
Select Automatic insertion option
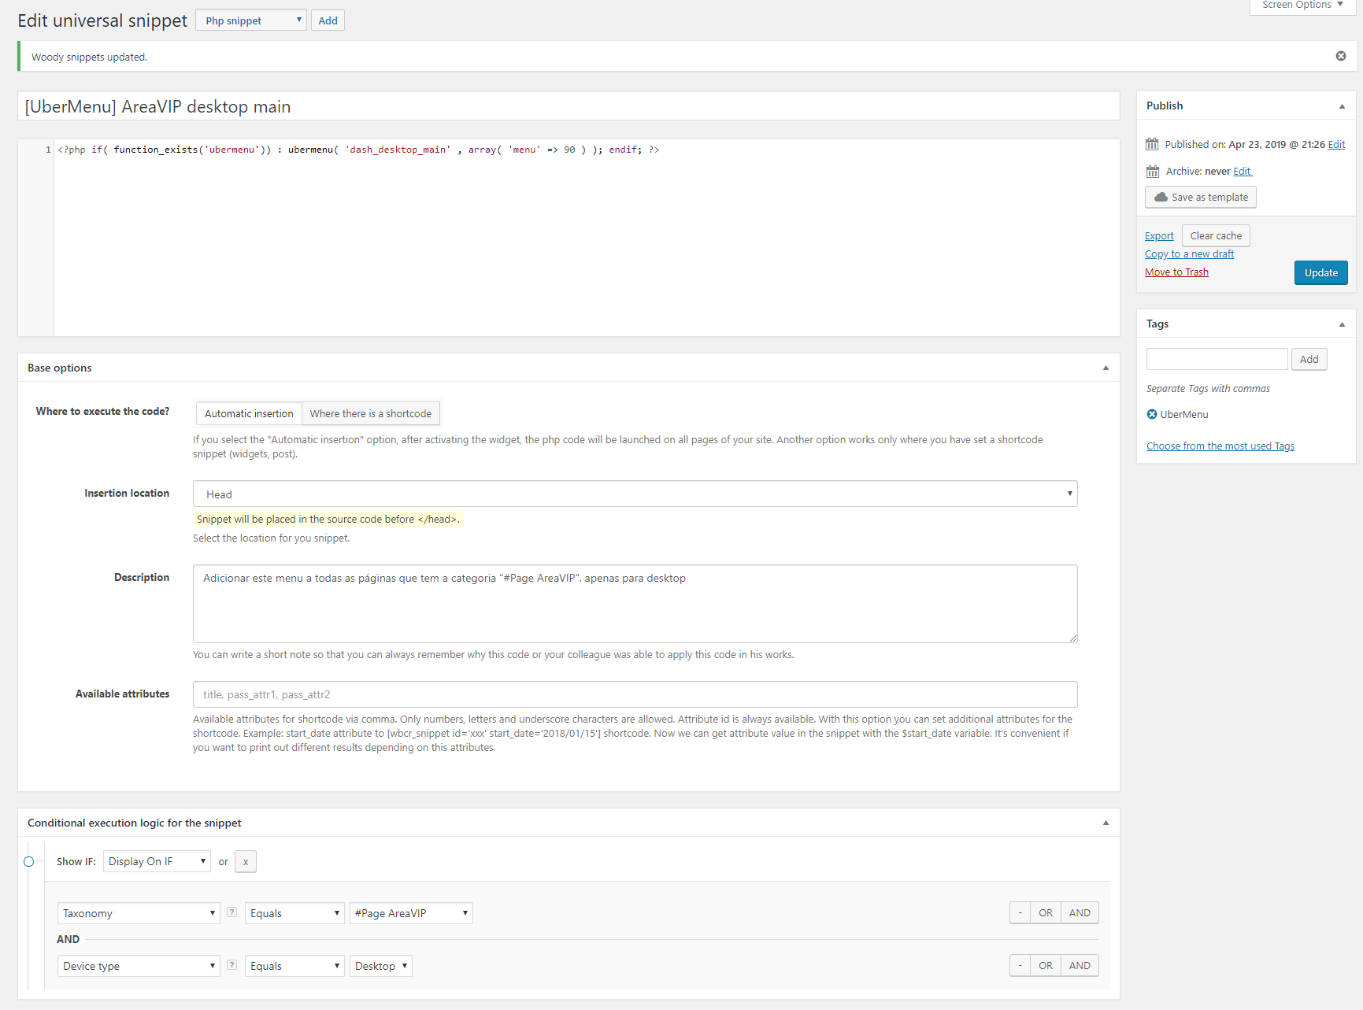pos(249,413)
